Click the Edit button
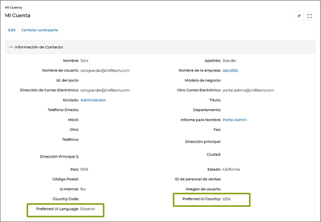321x222 pixels. [x=12, y=30]
